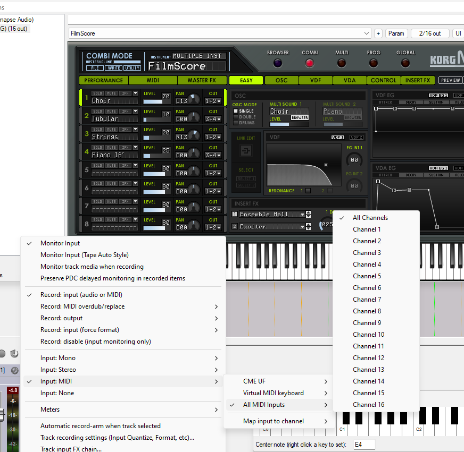
Task: Click the Center note input field
Action: tap(364, 445)
